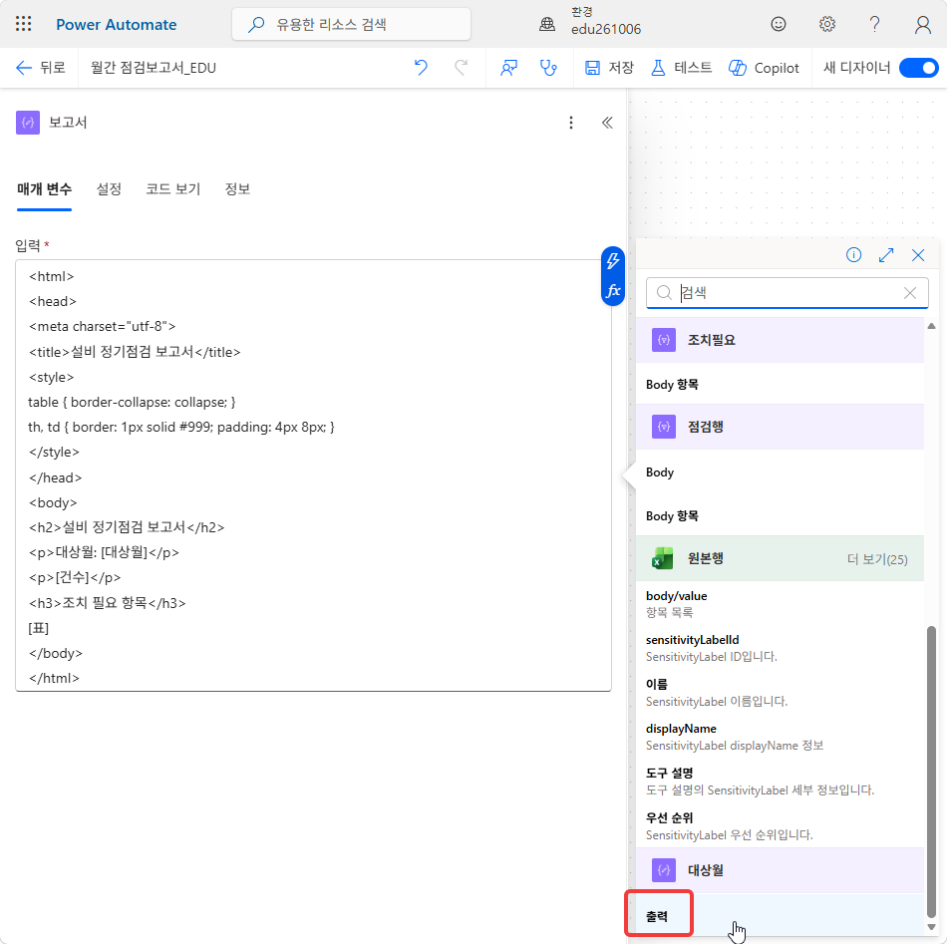Open the feedback person-chat icon in toolbar
The image size is (947, 944).
508,68
